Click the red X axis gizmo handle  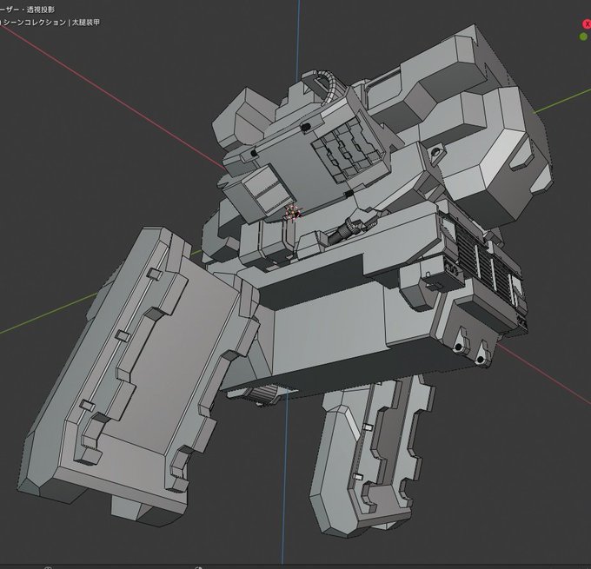click(x=587, y=24)
